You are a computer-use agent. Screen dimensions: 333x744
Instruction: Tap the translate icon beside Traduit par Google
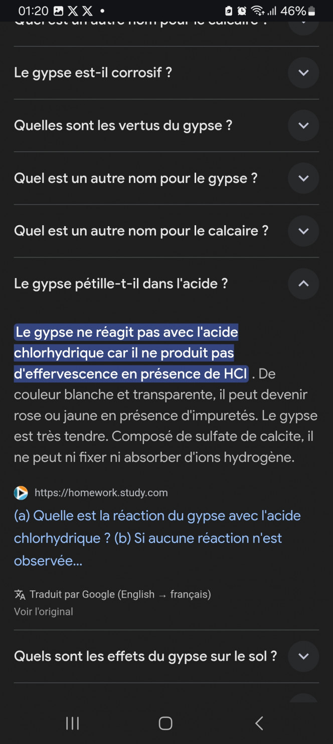tap(20, 595)
